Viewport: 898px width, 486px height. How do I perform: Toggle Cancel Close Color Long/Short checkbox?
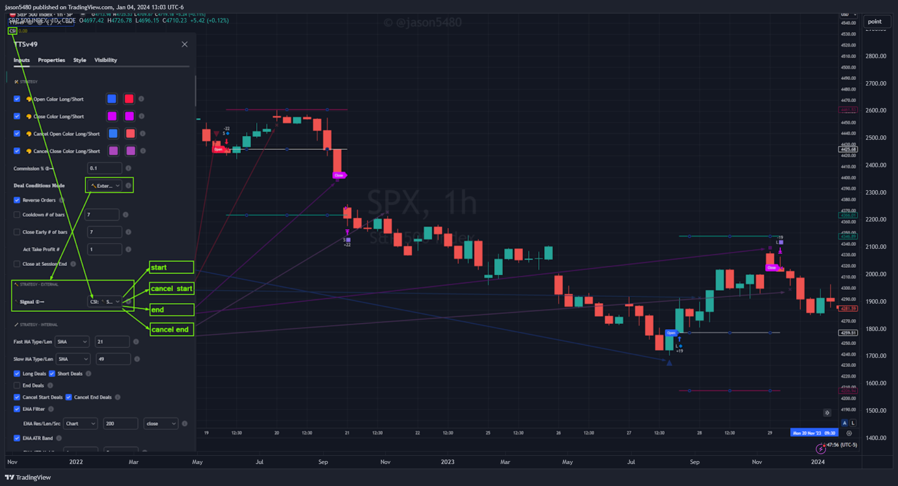coord(17,151)
